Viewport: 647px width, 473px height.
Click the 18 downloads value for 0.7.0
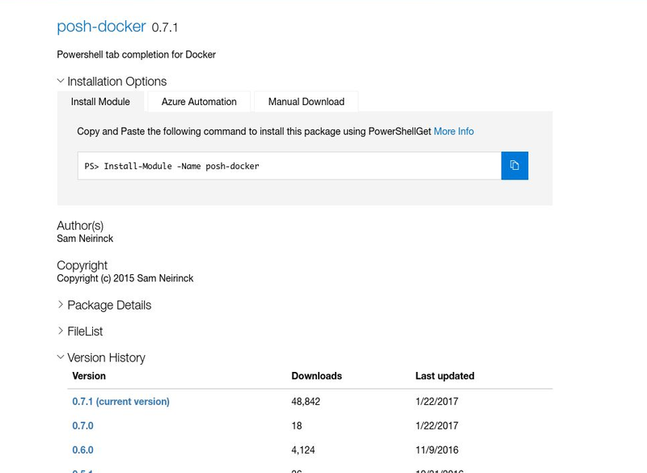pos(297,425)
